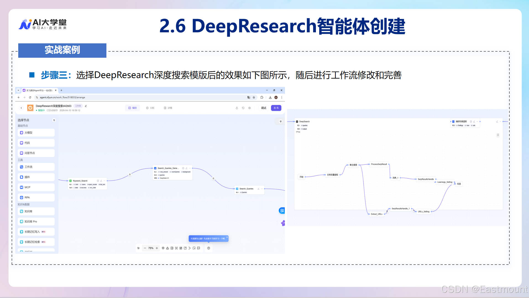529x298 pixels.
Task: Expand DeepSearch subflow with fullscreen icon
Action: [x=498, y=135]
